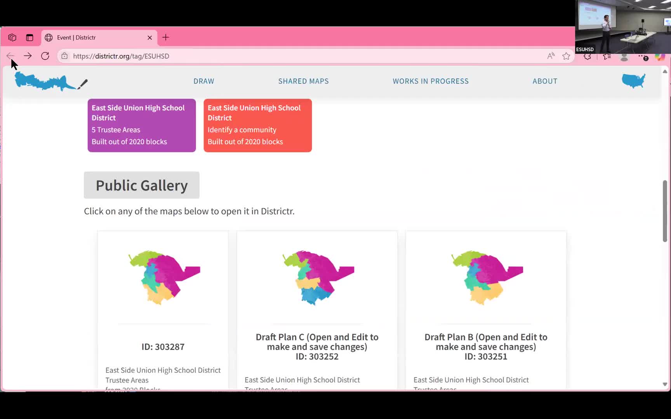This screenshot has width=671, height=419.
Task: Click the refresh page icon
Action: (x=45, y=56)
